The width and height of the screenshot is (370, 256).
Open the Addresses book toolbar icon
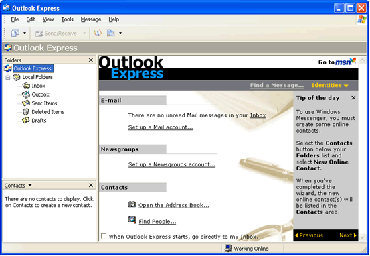point(98,33)
